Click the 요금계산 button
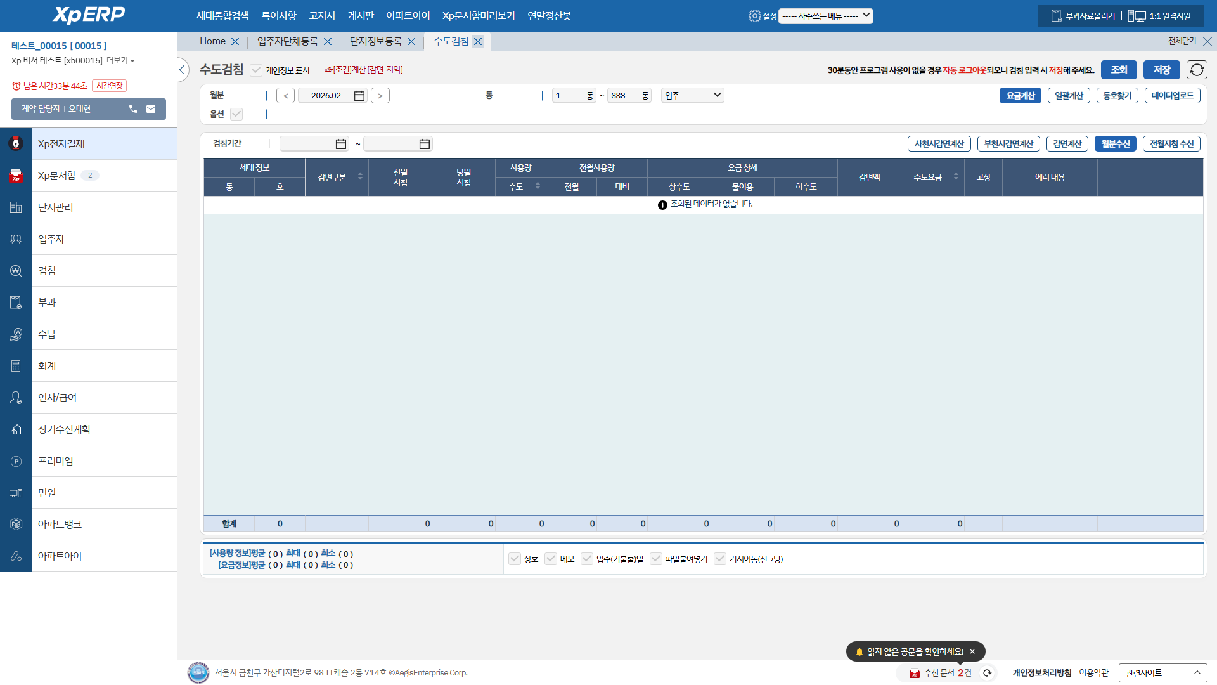 pyautogui.click(x=1020, y=96)
